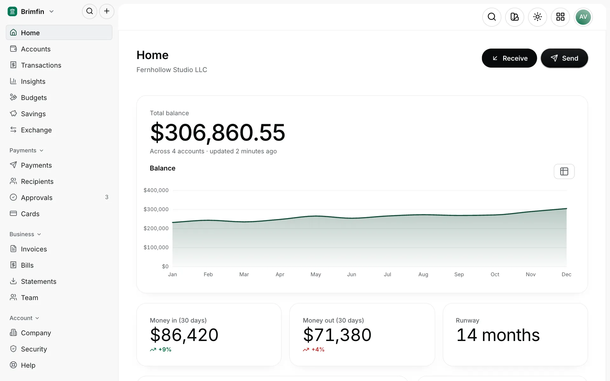The image size is (610, 381).
Task: Click the sidebar search icon
Action: (90, 11)
